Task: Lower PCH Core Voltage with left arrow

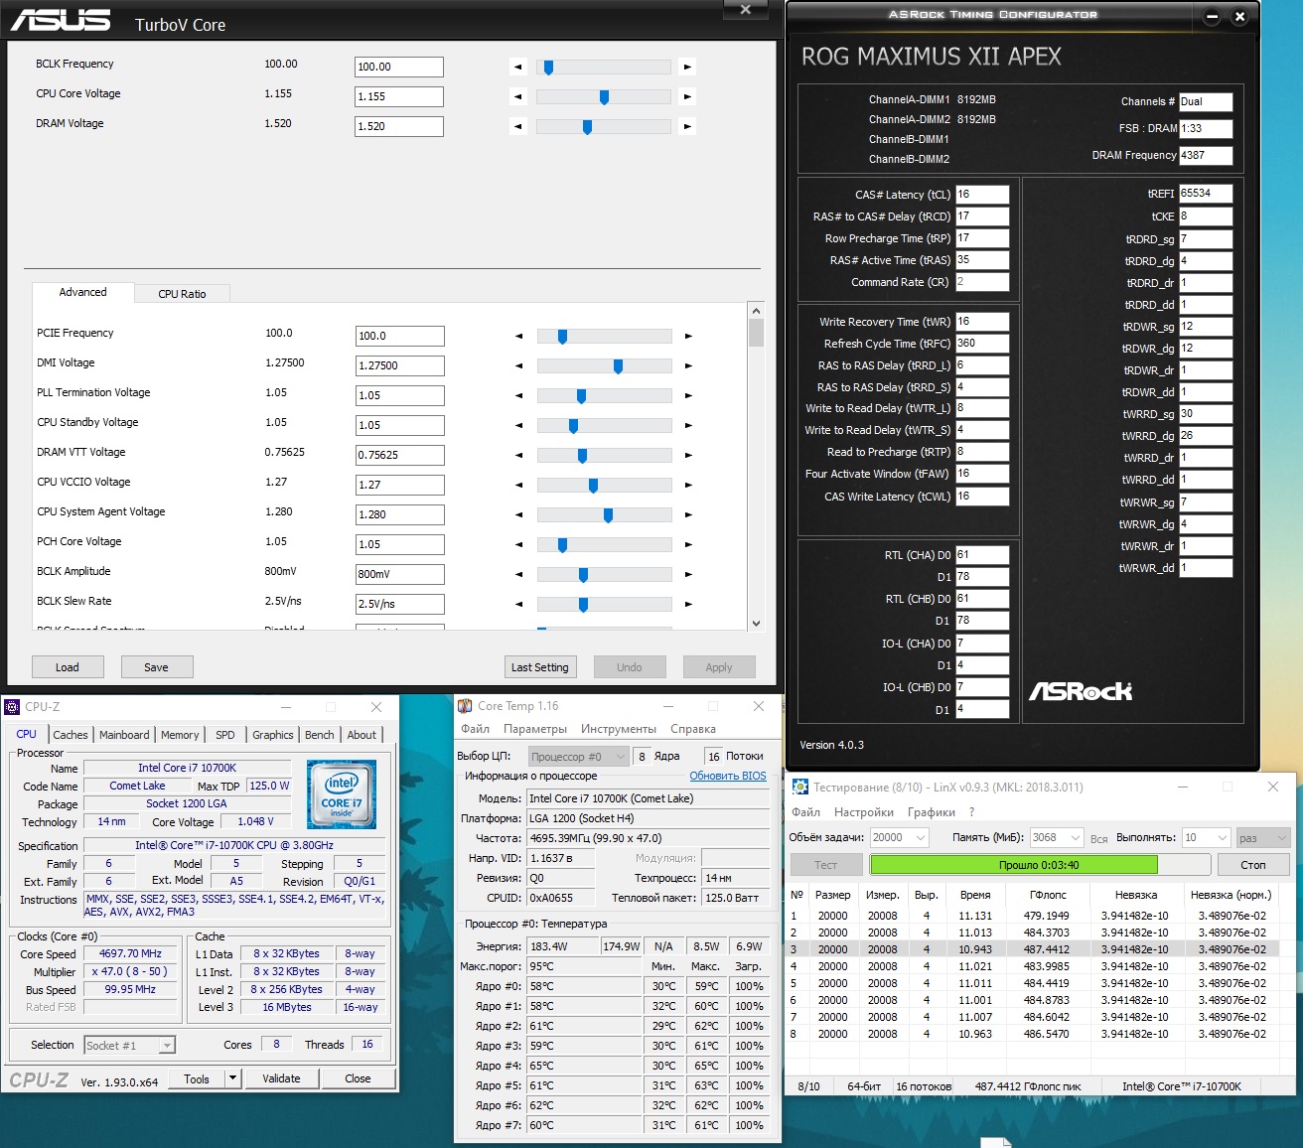Action: [518, 545]
